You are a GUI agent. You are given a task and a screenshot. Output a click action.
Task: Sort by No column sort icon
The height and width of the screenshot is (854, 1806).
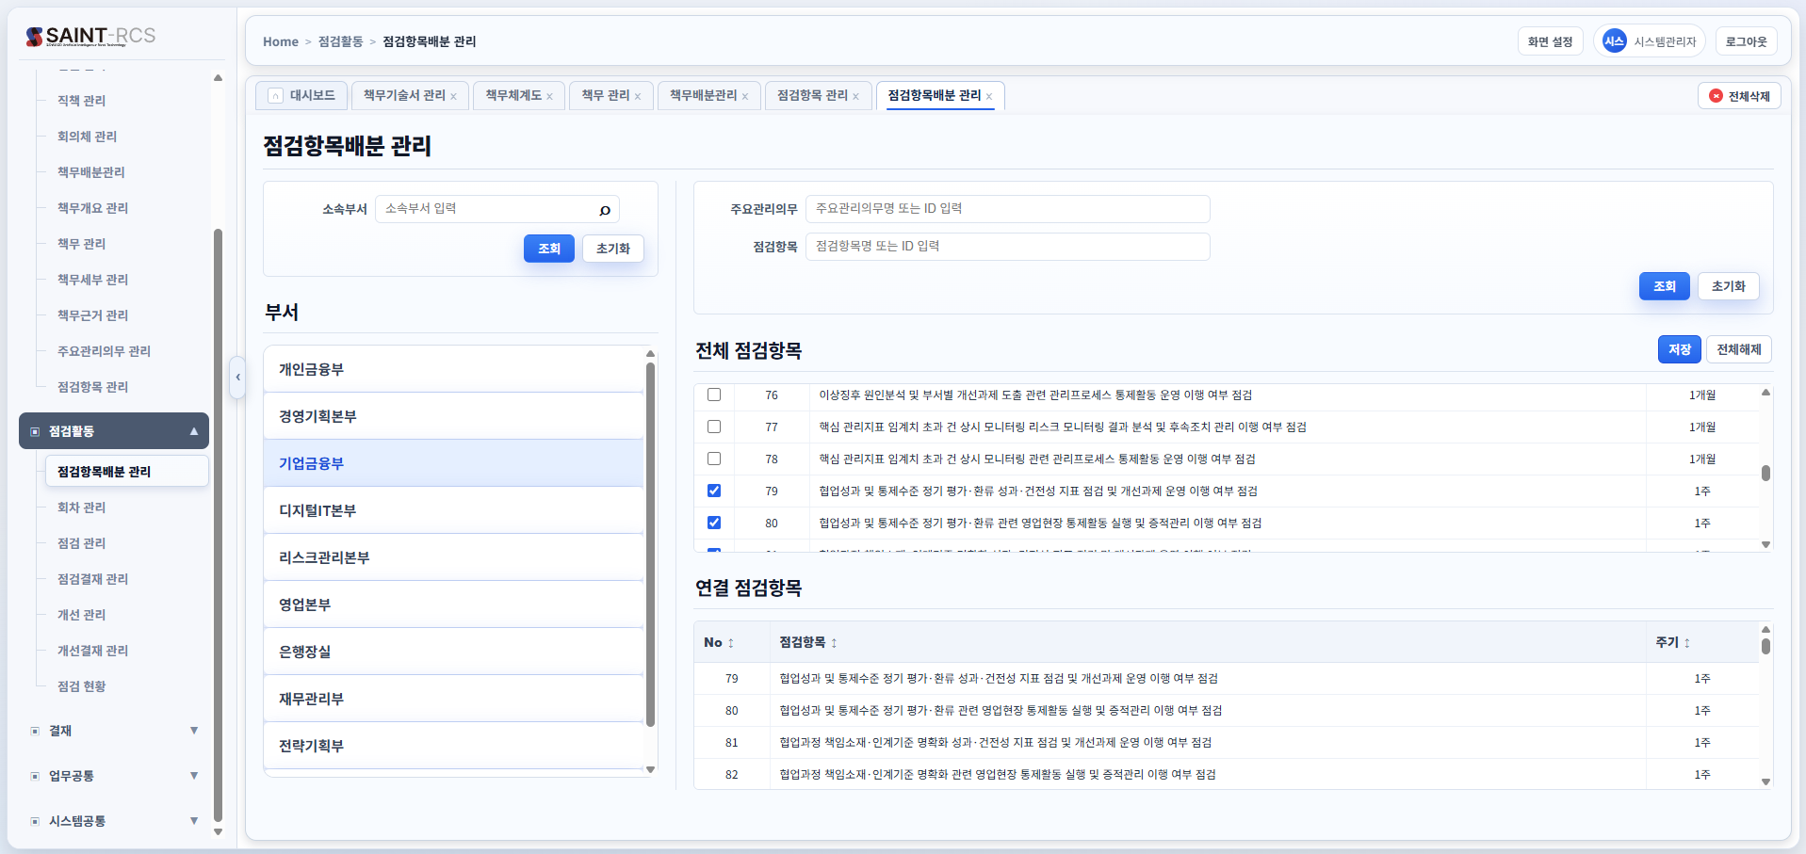[x=731, y=643]
